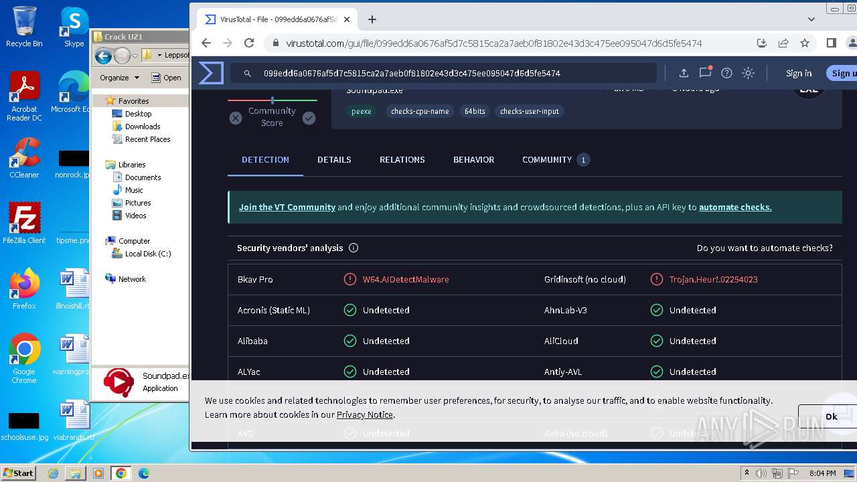Select Pictures library in Explorer
857x482 pixels.
[x=138, y=203]
